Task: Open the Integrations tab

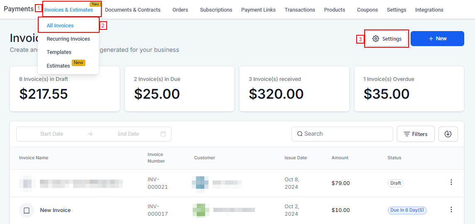Action: 429,10
